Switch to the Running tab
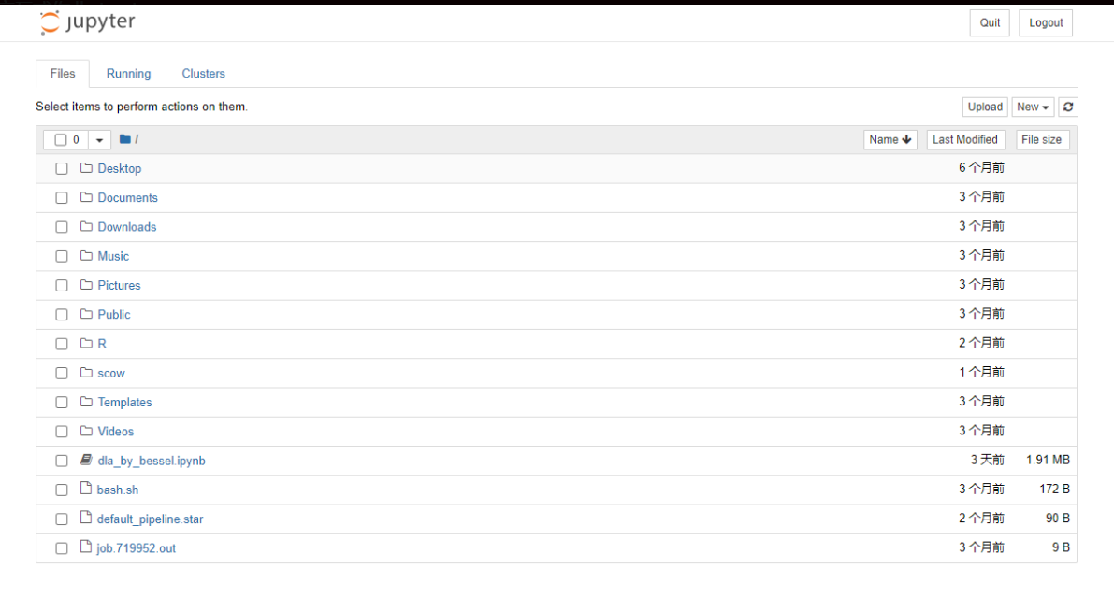 point(128,74)
